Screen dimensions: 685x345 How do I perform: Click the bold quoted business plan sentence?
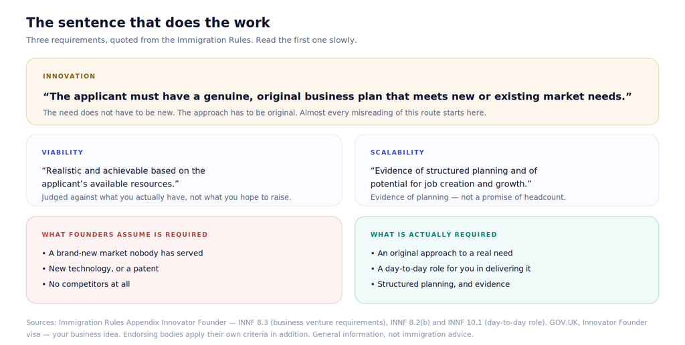point(337,96)
